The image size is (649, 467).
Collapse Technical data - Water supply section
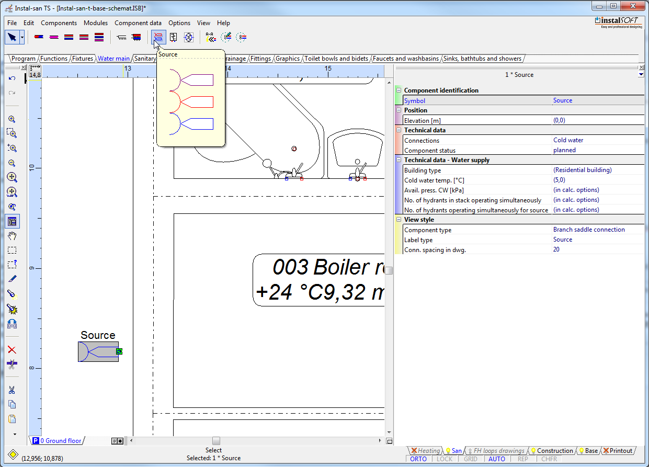tap(398, 160)
